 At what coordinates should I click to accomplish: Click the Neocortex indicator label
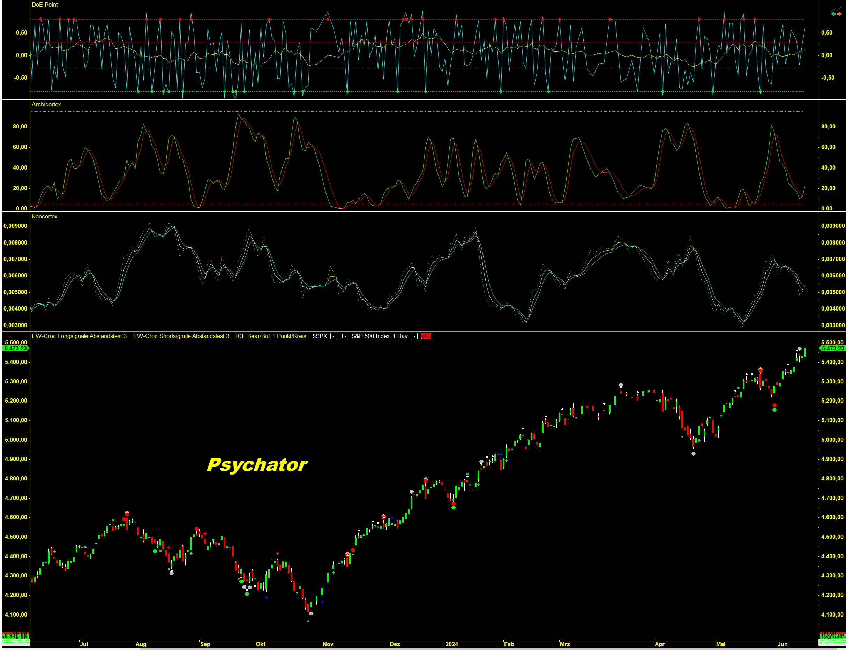click(44, 216)
